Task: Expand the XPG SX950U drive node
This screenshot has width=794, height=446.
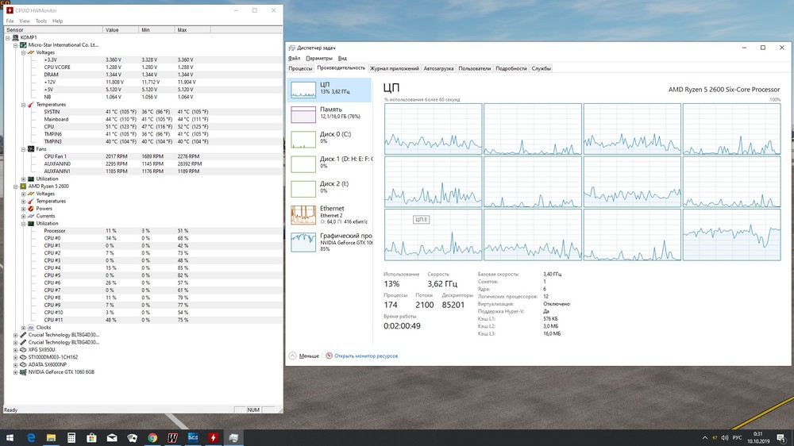Action: (x=16, y=350)
